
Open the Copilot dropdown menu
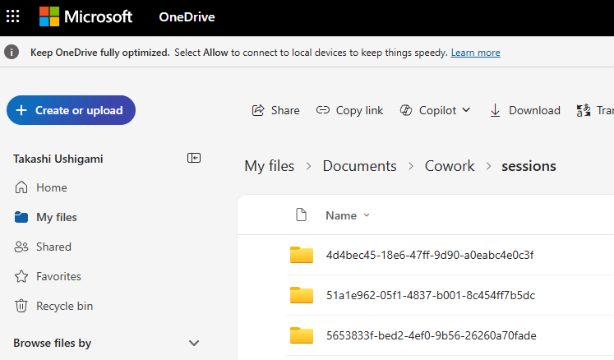click(435, 110)
